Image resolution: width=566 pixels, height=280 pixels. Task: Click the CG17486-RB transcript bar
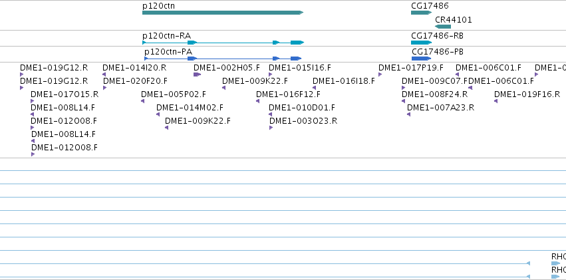[x=421, y=43]
